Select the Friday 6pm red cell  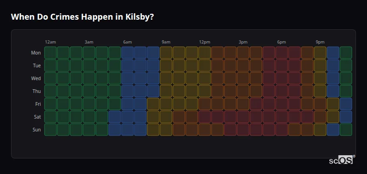coord(282,104)
